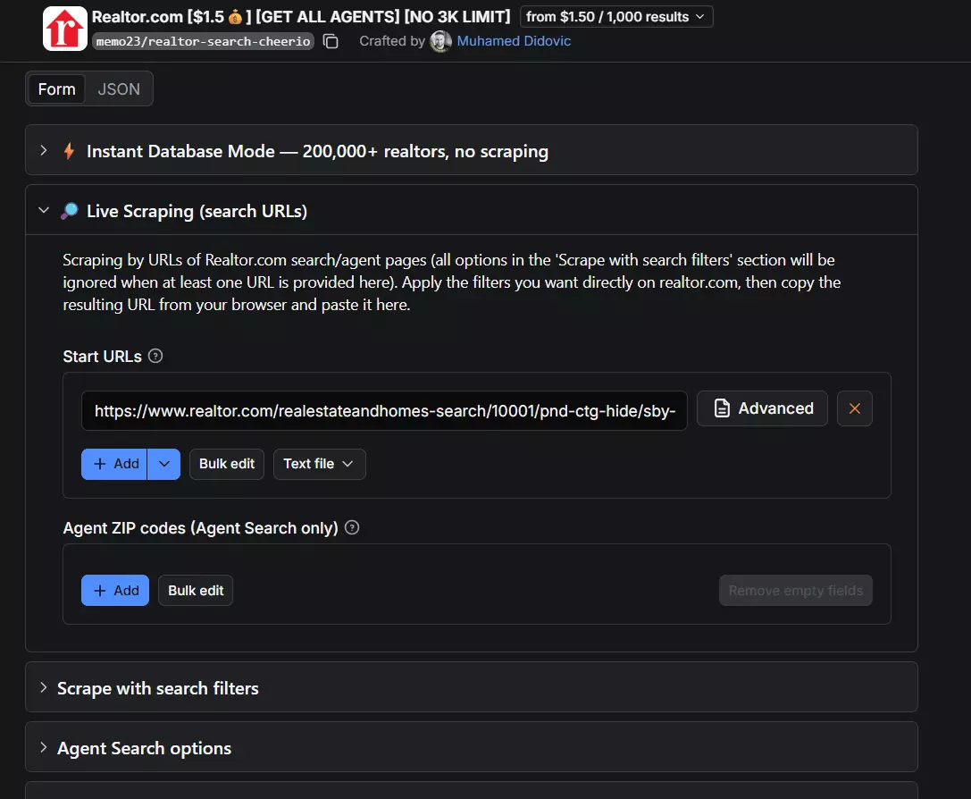Click Bulk edit under Agent ZIP codes
The width and height of the screenshot is (971, 799).
click(196, 590)
